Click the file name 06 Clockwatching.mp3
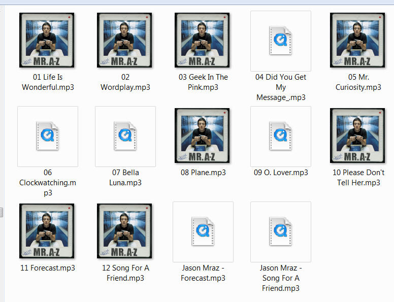Screen dimensions: 394x302 pyautogui.click(x=48, y=183)
